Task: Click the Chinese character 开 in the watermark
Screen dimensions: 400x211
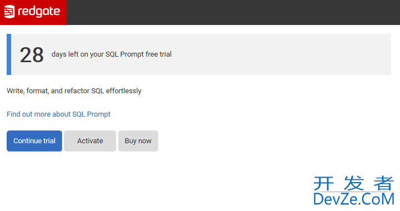Action: pos(324,183)
